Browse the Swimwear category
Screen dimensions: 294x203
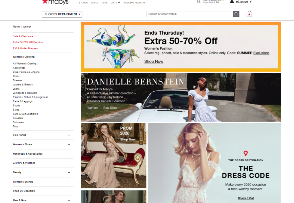[x=19, y=122]
